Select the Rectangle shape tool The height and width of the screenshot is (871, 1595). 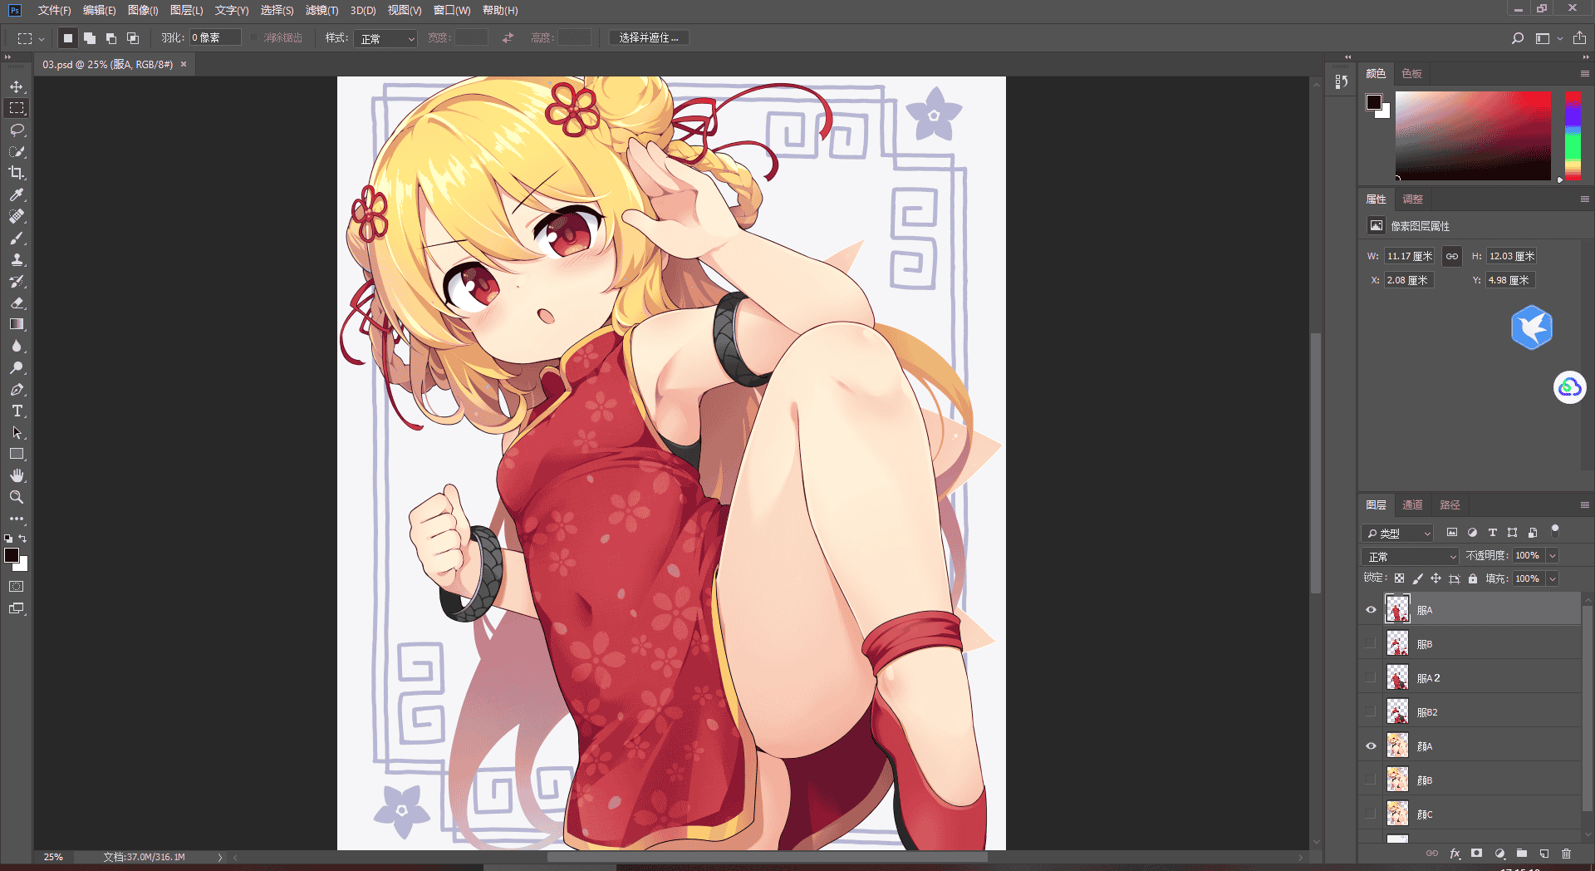[17, 454]
